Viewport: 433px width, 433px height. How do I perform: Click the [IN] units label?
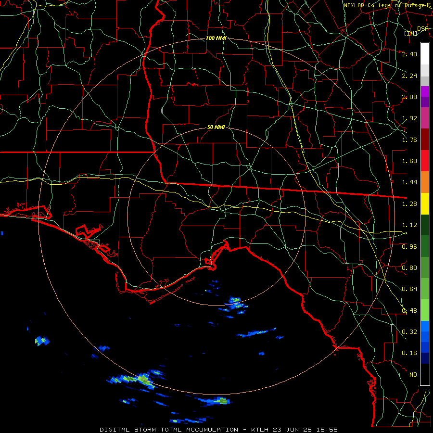tap(410, 33)
